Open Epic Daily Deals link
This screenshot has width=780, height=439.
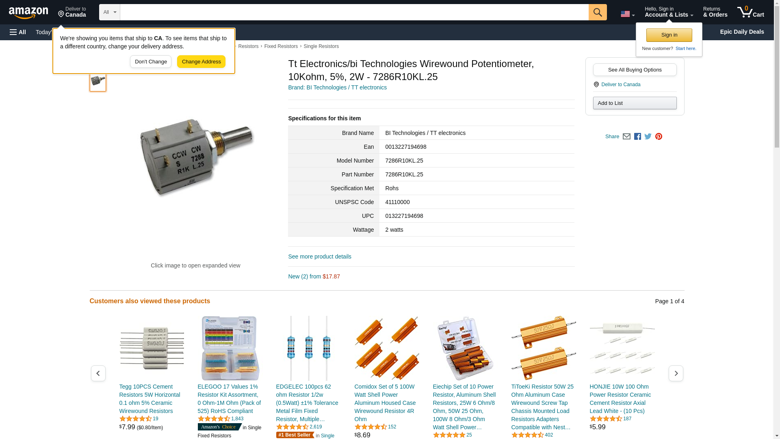click(x=742, y=32)
